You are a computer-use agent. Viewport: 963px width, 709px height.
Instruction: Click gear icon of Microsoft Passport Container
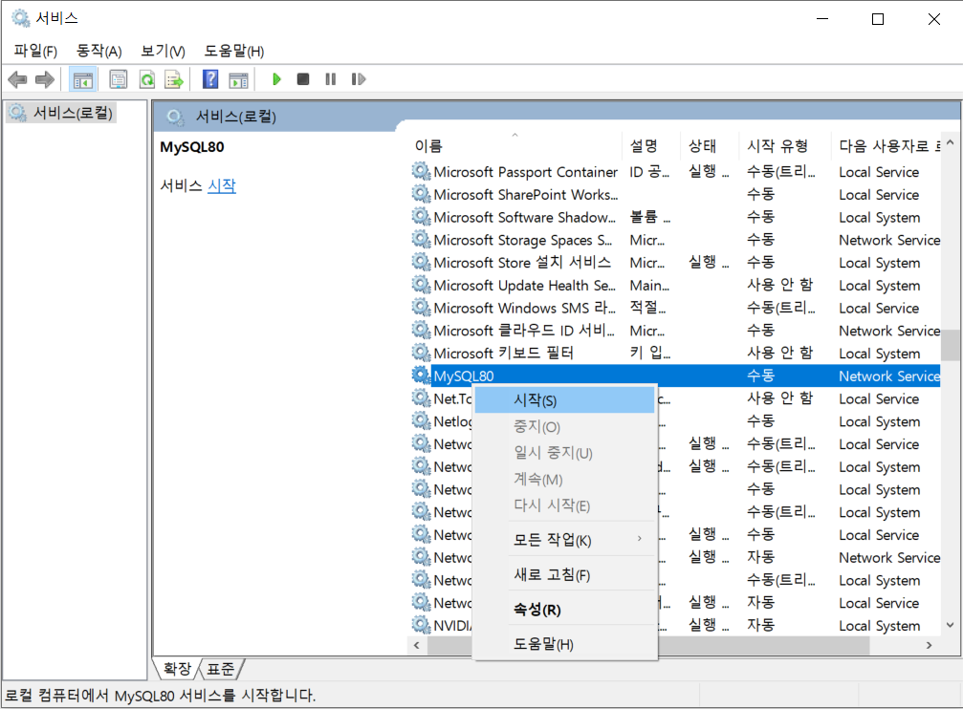[421, 171]
